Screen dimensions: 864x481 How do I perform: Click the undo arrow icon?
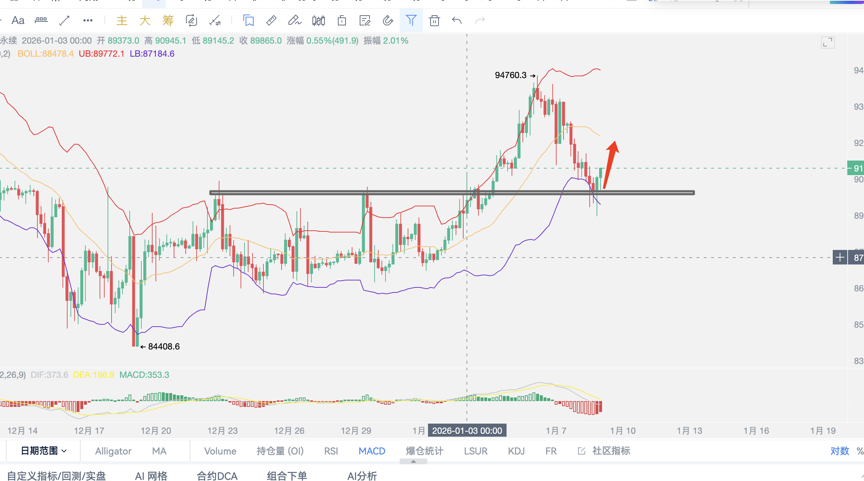tap(457, 20)
